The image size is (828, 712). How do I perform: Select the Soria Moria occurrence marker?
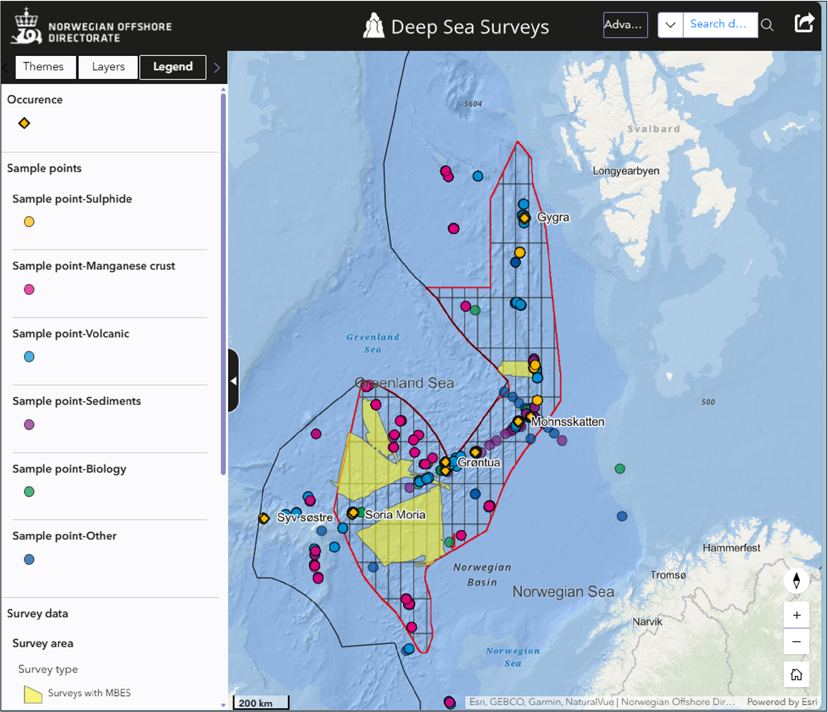353,513
